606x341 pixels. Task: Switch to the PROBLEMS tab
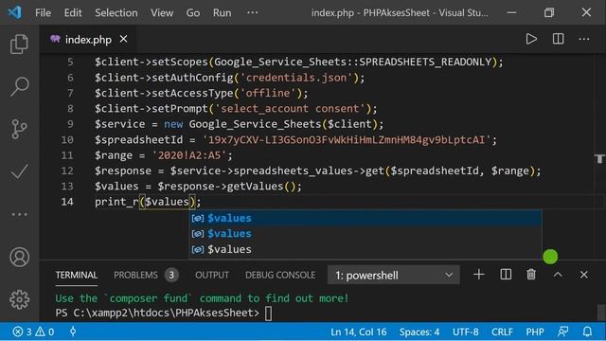135,275
